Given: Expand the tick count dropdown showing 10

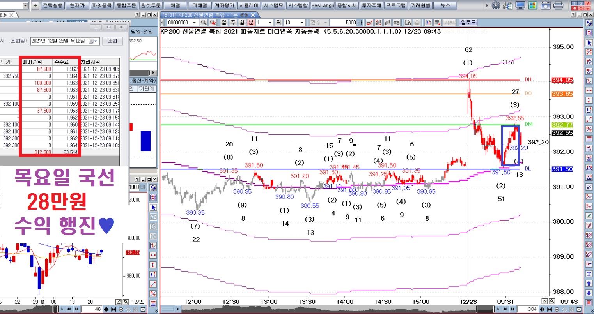Looking at the screenshot, I should click(302, 23).
